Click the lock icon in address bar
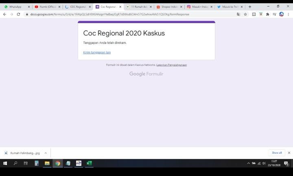293x176 pixels. pos(27,14)
